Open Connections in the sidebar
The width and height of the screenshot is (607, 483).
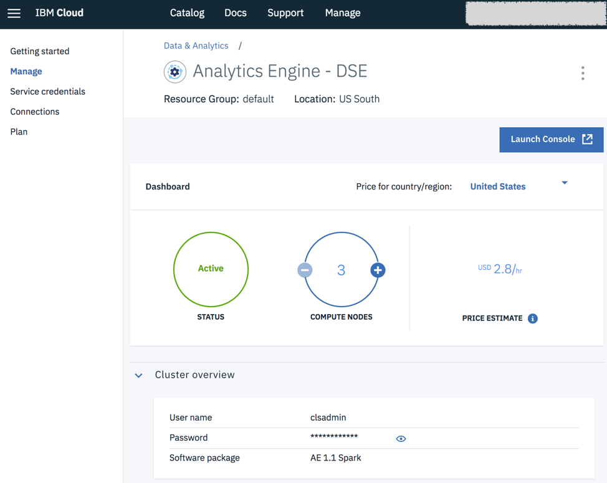[34, 112]
